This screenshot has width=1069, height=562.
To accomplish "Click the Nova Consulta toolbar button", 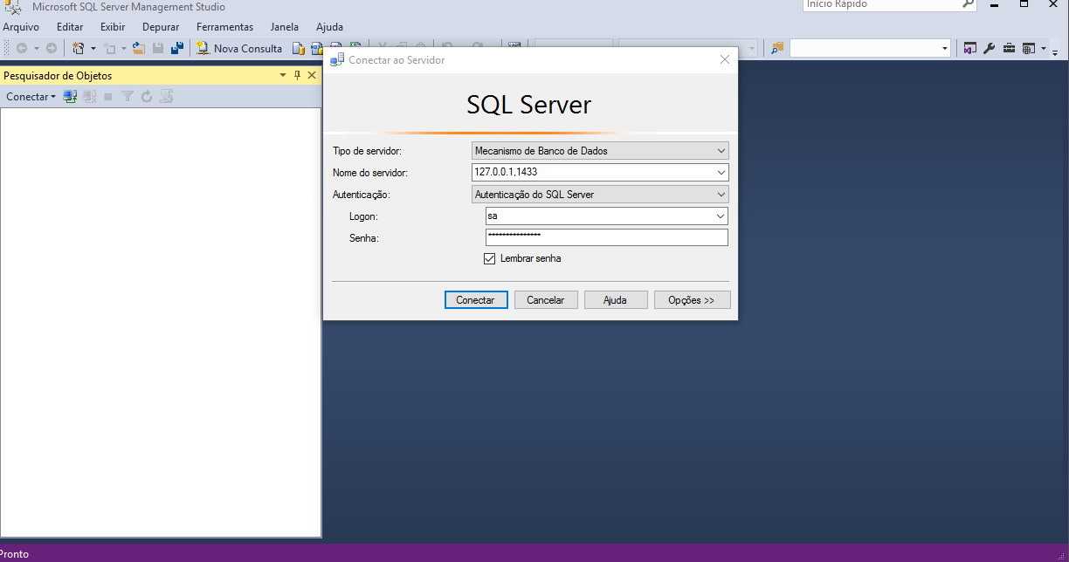I will click(x=239, y=49).
